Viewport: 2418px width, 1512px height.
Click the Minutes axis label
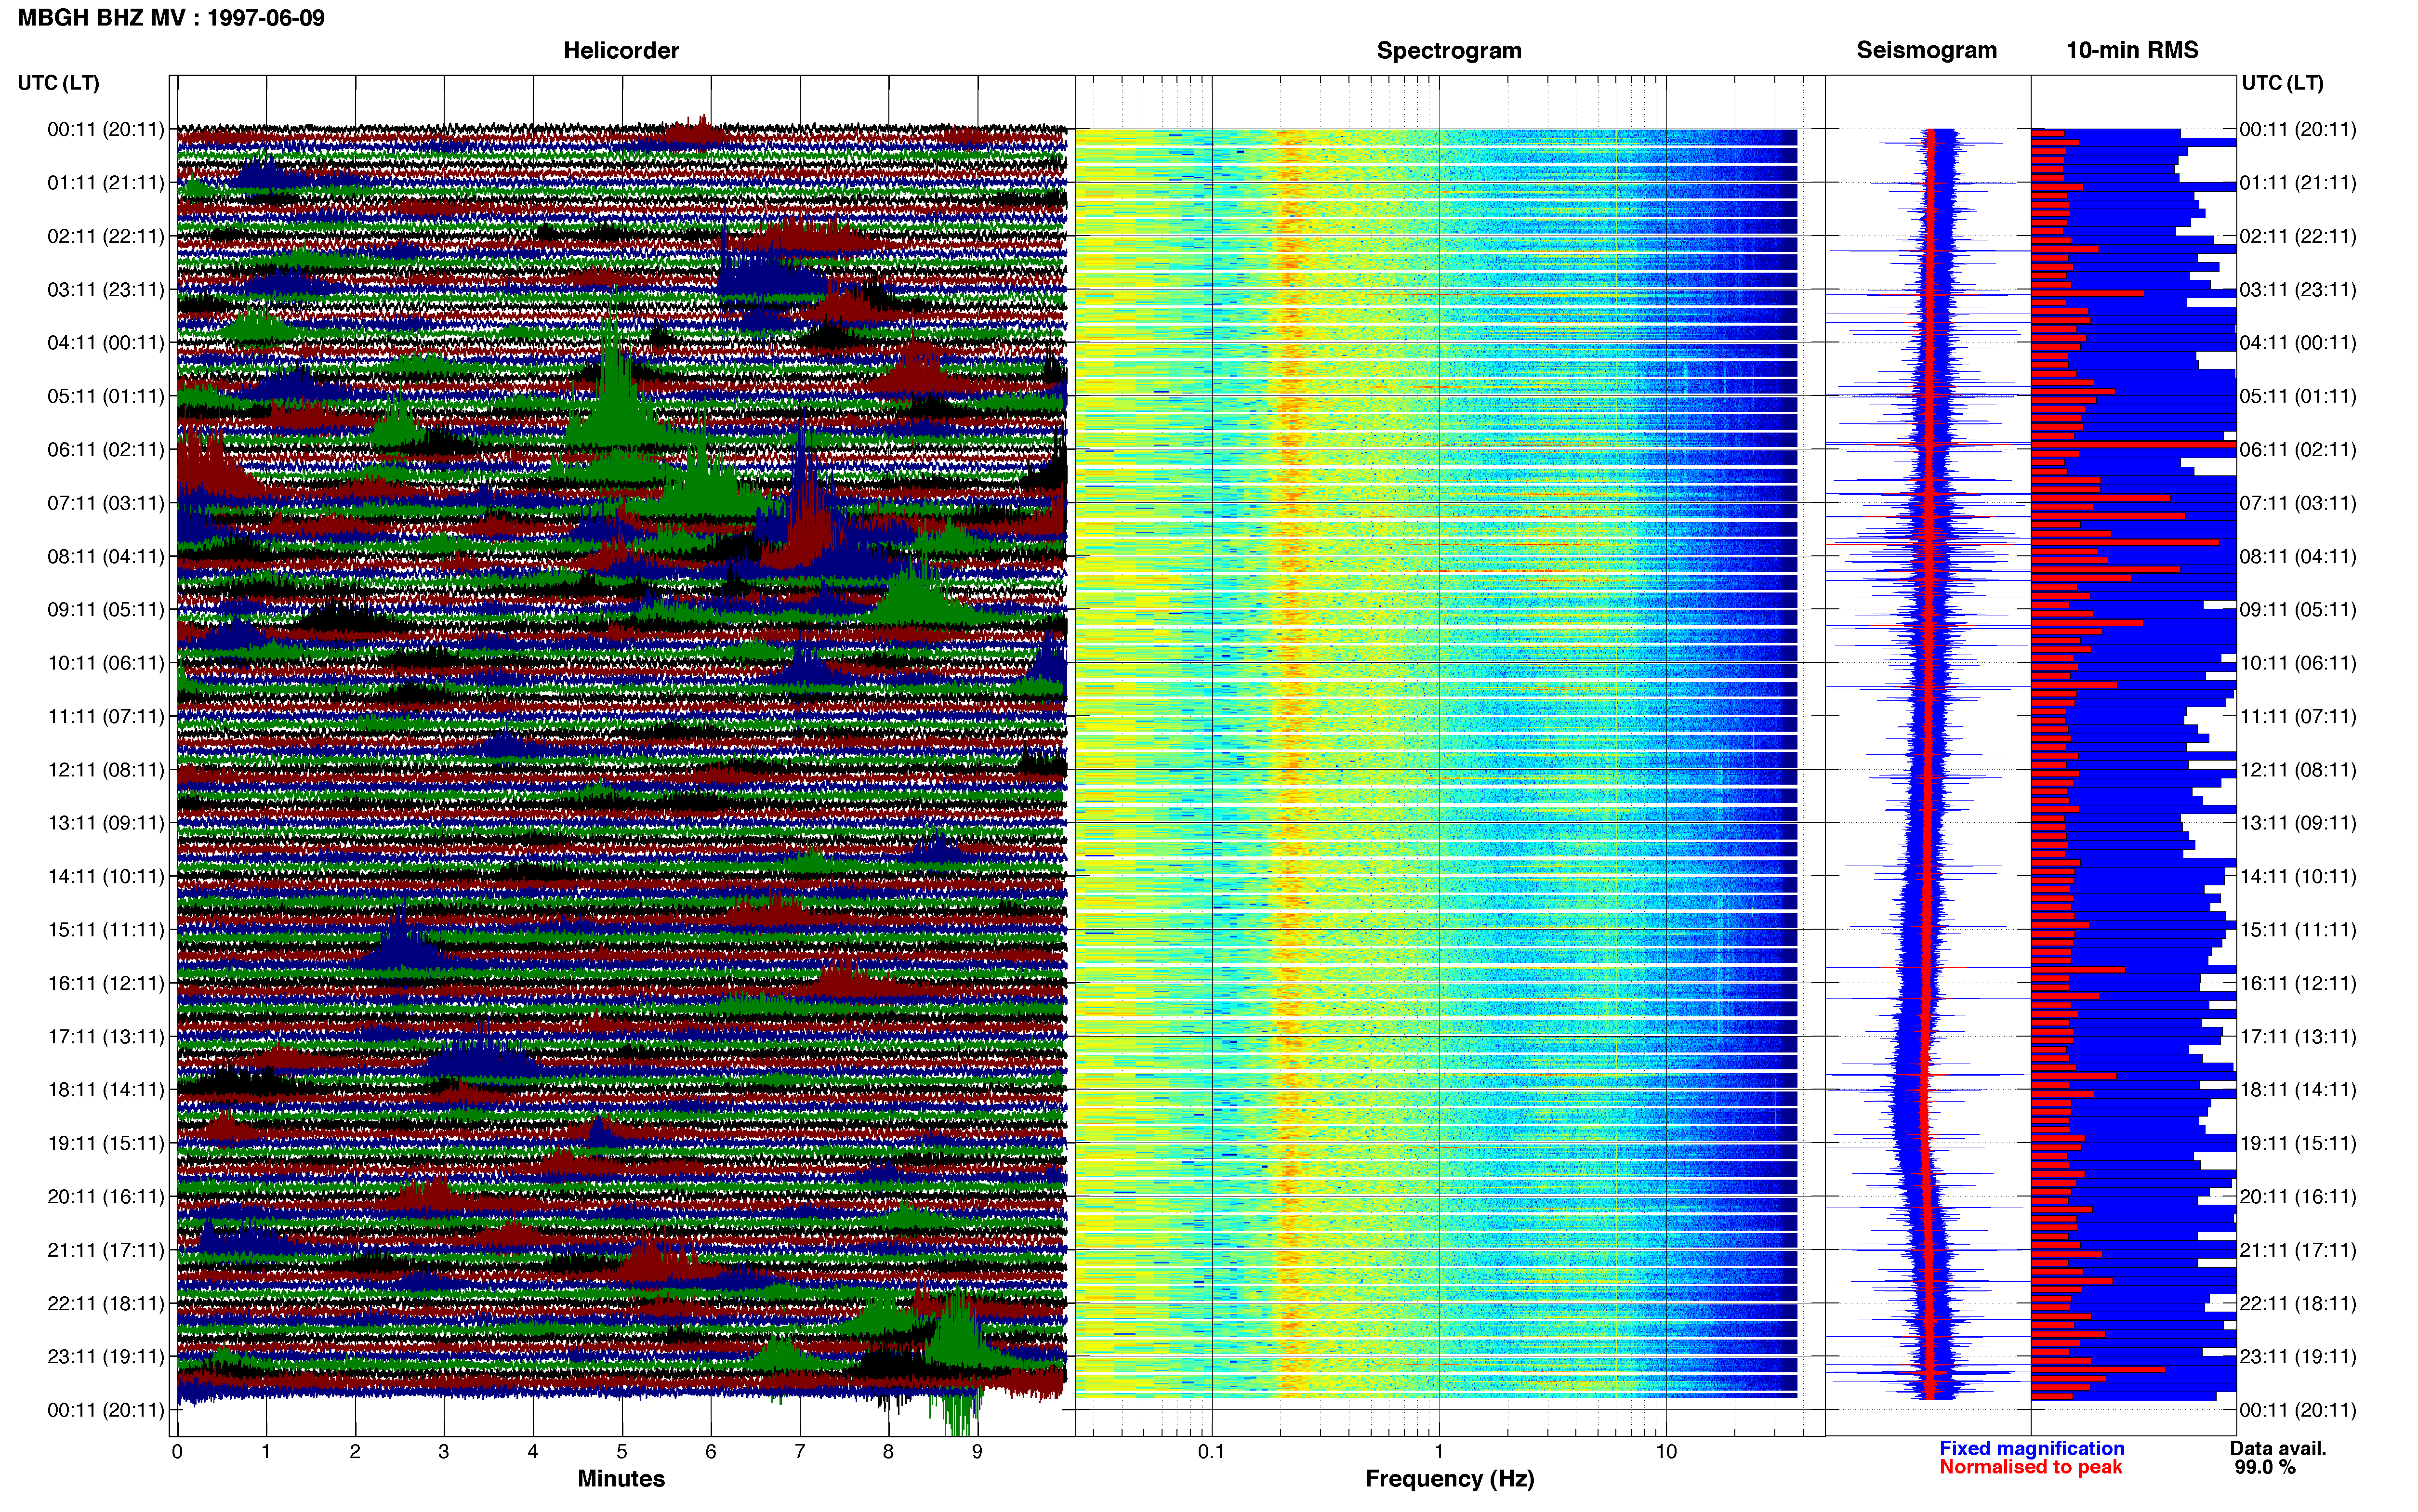[x=621, y=1478]
